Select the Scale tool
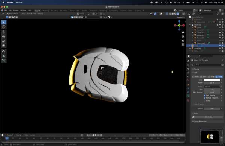225x146 pixels. click(4, 41)
